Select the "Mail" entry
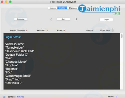Screen dimensions: 125x98 point(8,58)
